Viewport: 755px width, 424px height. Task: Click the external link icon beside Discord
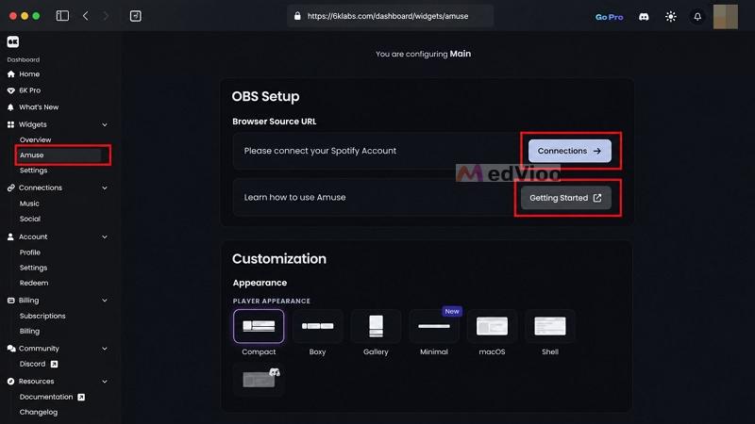pyautogui.click(x=55, y=365)
